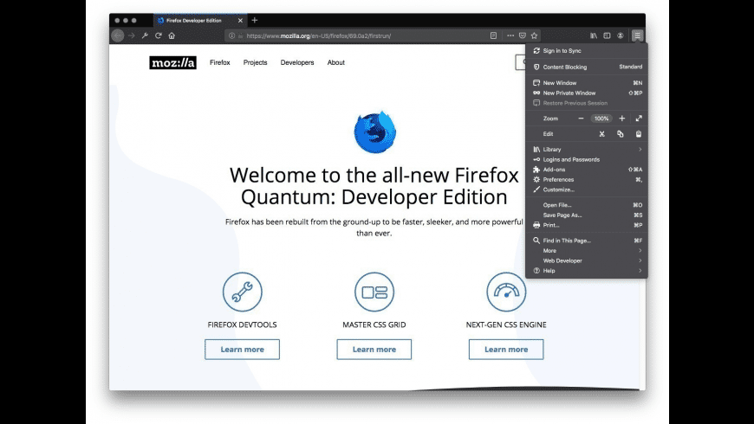Save page to Pocket icon

(x=523, y=35)
